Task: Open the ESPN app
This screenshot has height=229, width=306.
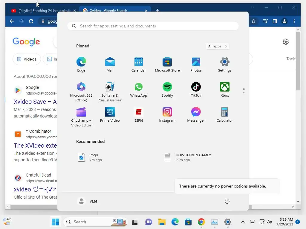Action: (139, 115)
